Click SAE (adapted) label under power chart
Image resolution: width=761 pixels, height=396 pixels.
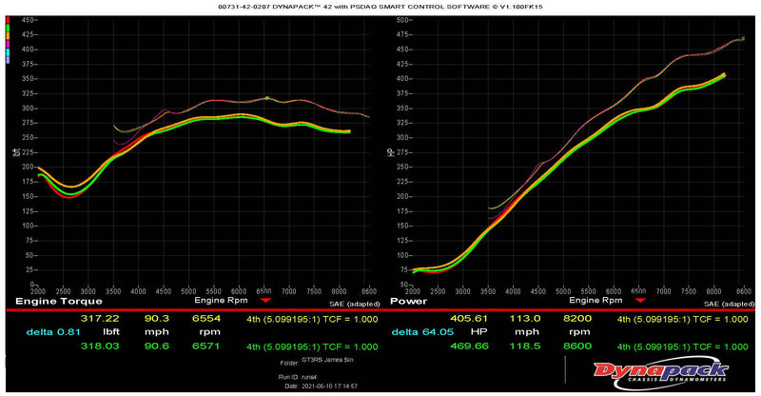726,303
